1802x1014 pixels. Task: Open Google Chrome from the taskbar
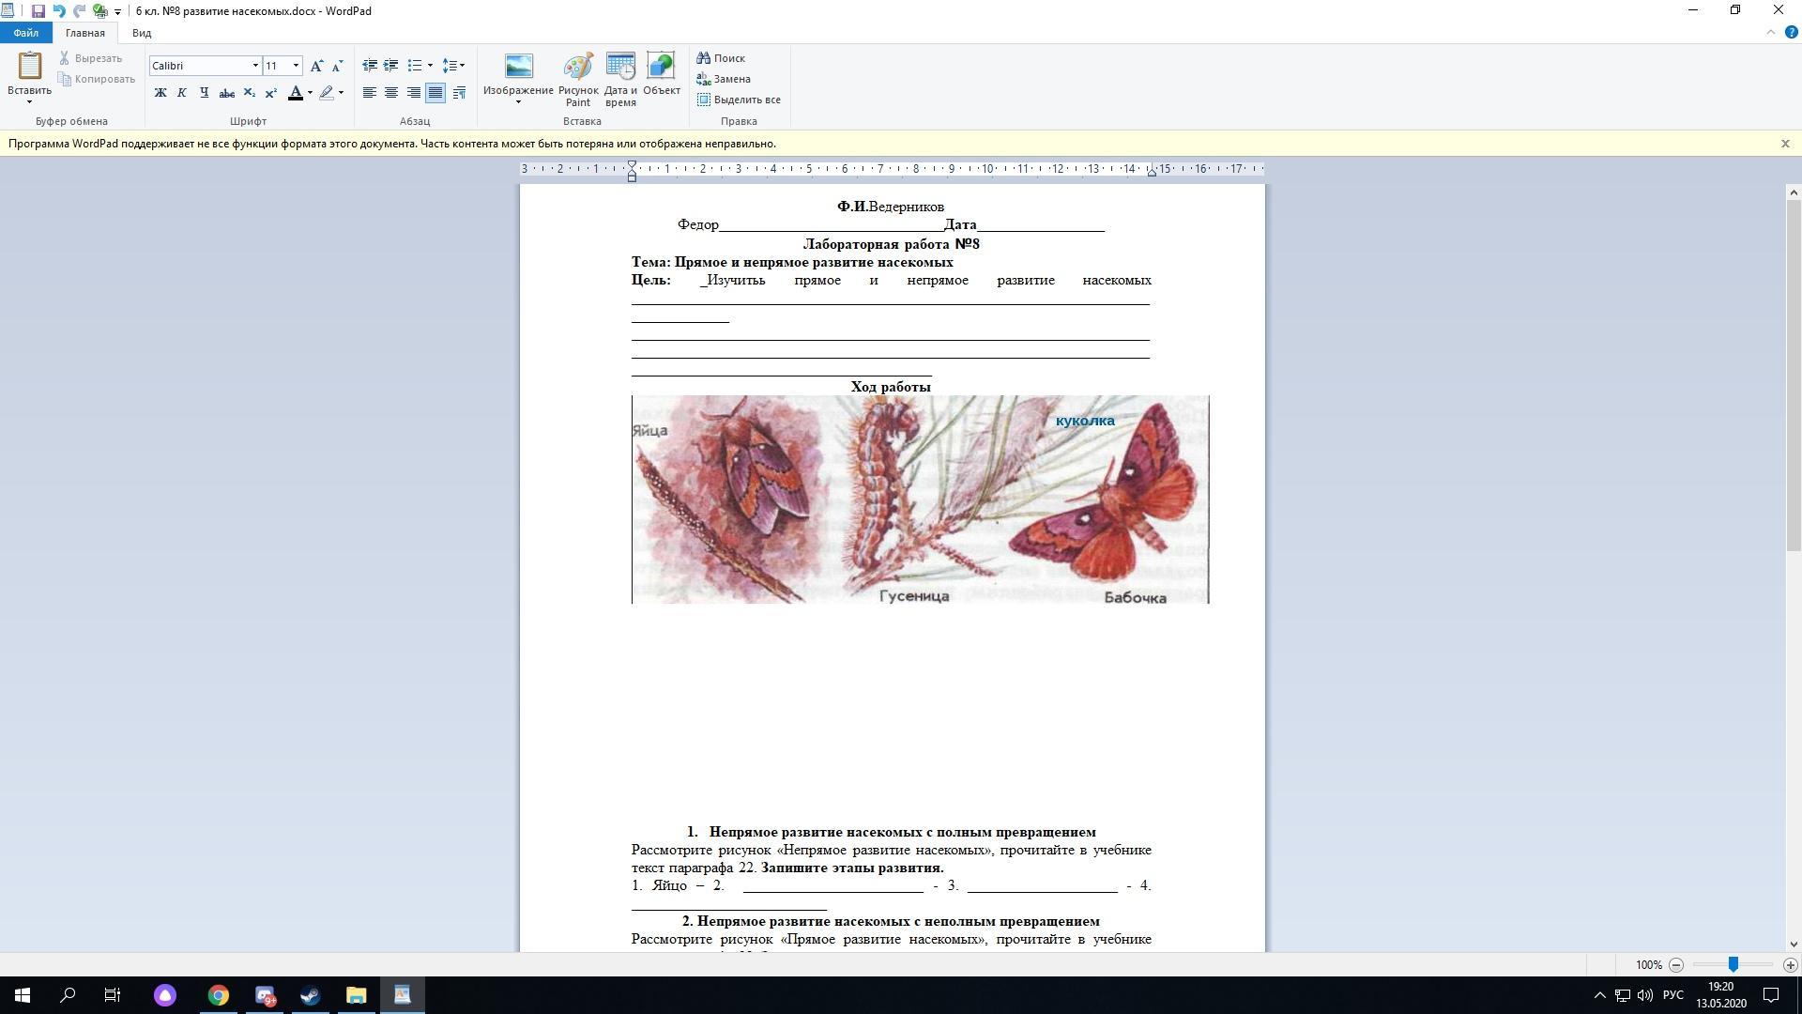[218, 995]
